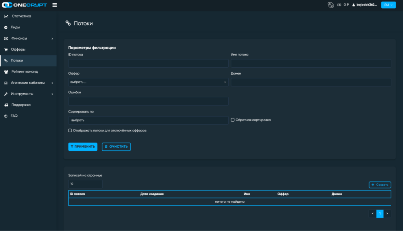Expand the Инструменты submenu arrow
This screenshot has height=231, width=403.
(x=52, y=94)
